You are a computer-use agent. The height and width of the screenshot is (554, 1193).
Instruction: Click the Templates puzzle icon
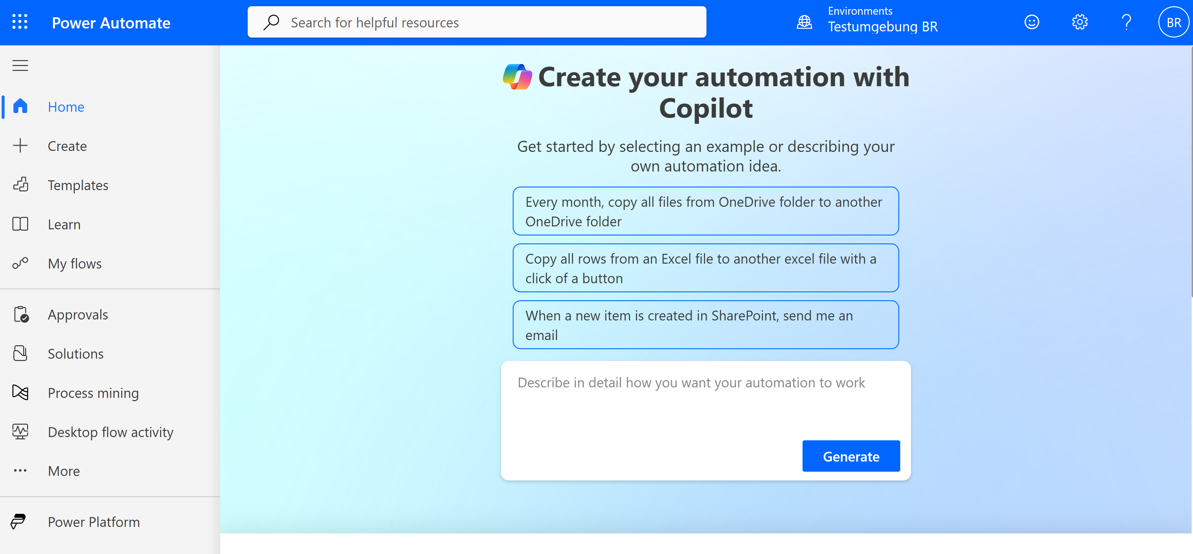[20, 185]
